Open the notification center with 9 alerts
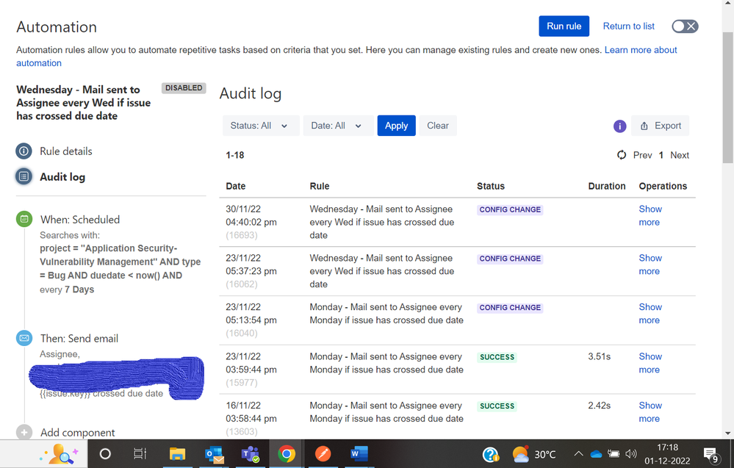 point(711,455)
